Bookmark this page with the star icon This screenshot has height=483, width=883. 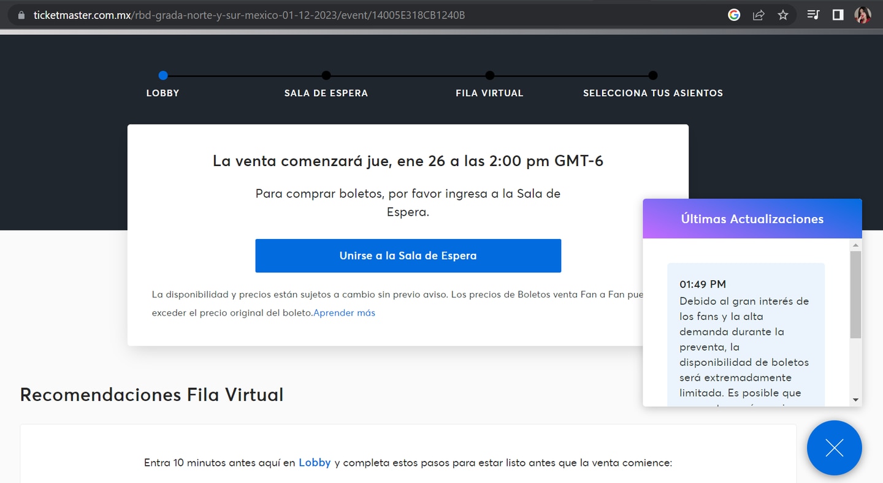point(783,15)
